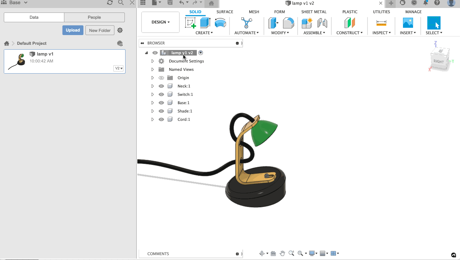Click the Press Pull modify icon

tap(273, 23)
